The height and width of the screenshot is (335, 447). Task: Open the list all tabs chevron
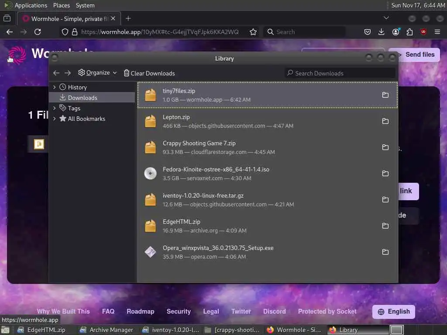tap(386, 18)
